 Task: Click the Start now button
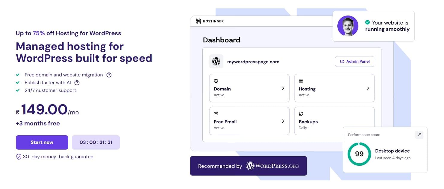click(42, 142)
